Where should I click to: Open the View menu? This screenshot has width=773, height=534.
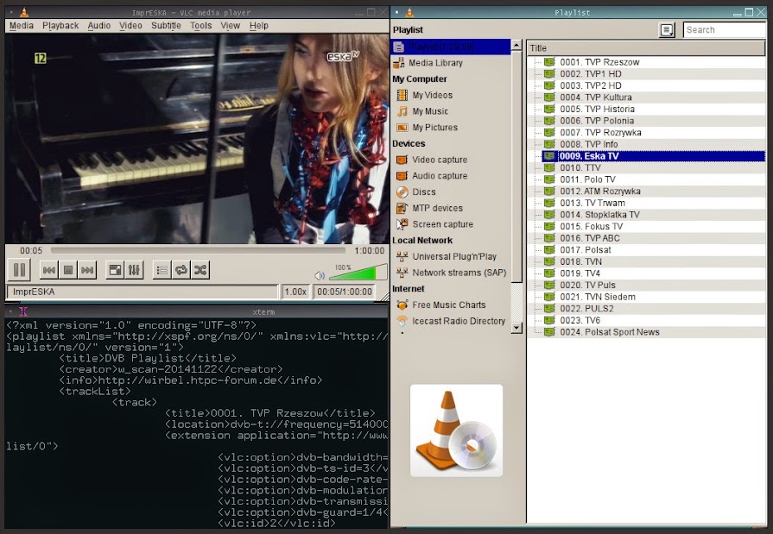(x=230, y=26)
